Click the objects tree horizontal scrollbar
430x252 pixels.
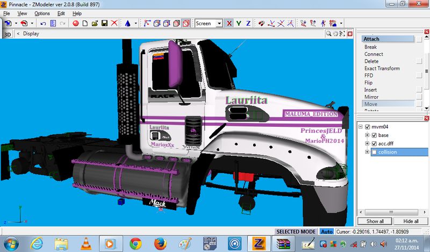(x=392, y=212)
